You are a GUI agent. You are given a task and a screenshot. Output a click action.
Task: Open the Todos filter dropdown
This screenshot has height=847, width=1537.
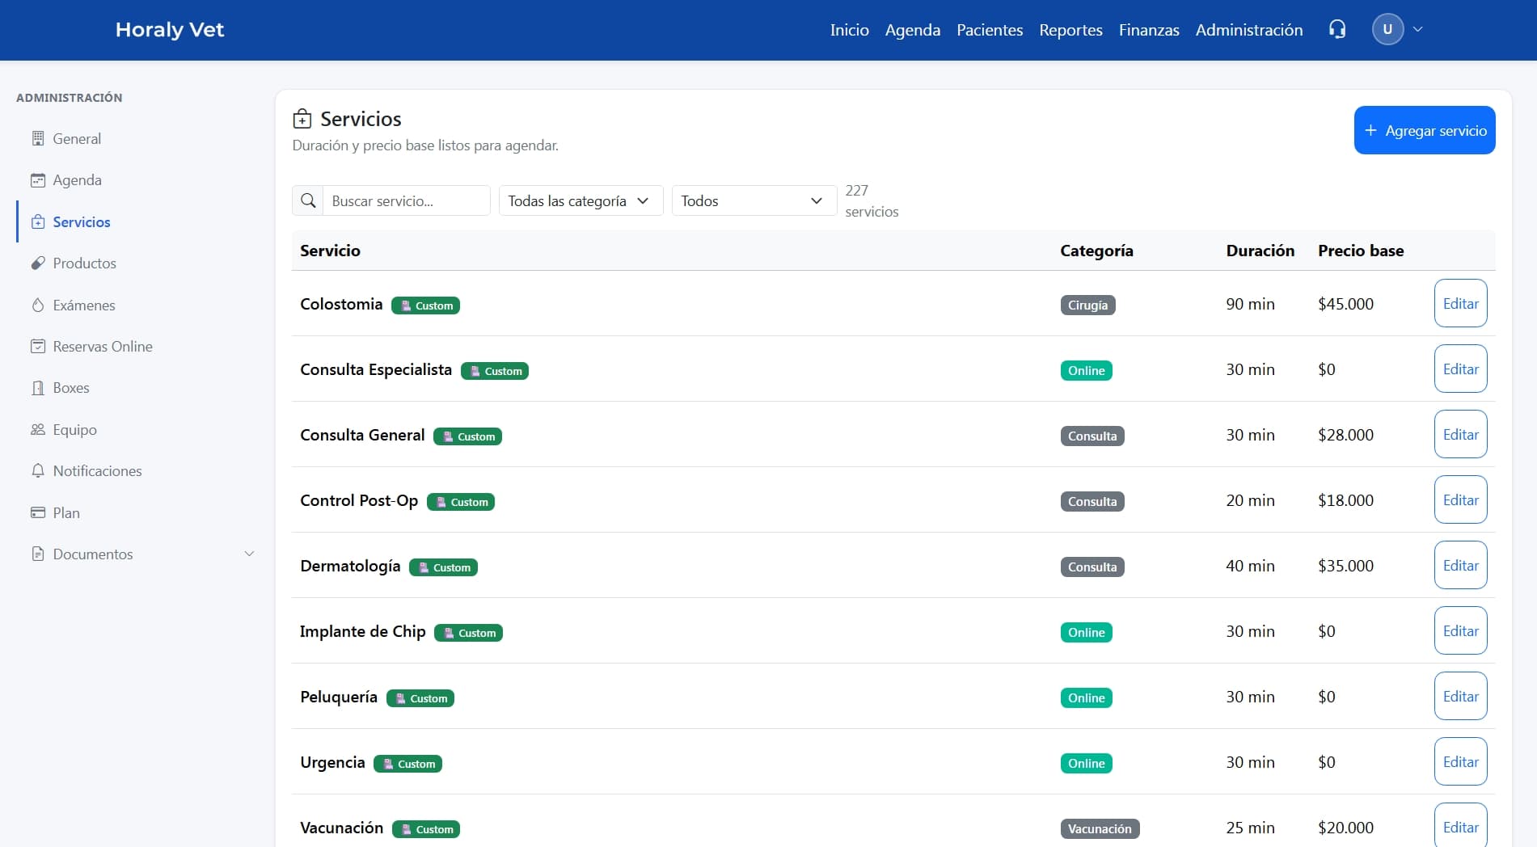tap(754, 200)
